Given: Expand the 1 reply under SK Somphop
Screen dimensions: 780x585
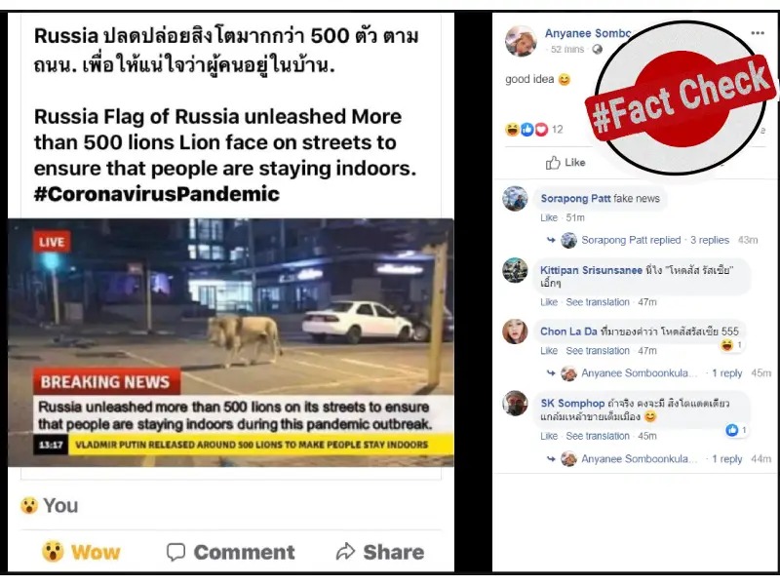Looking at the screenshot, I should (726, 458).
